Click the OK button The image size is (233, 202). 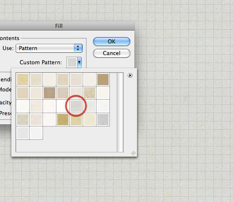pos(111,41)
